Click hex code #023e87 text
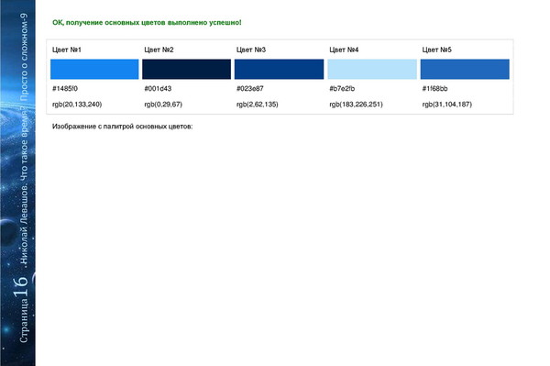Image resolution: width=550 pixels, height=366 pixels. (249, 89)
